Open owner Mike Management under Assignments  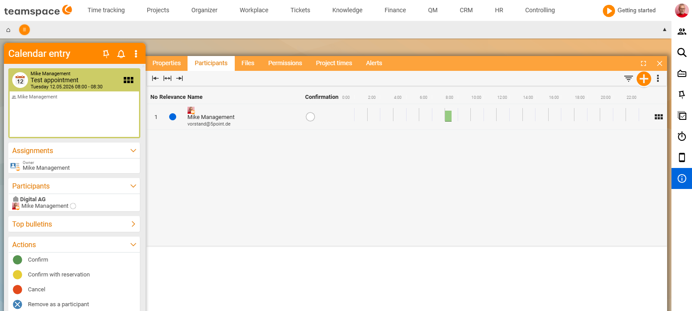click(46, 168)
